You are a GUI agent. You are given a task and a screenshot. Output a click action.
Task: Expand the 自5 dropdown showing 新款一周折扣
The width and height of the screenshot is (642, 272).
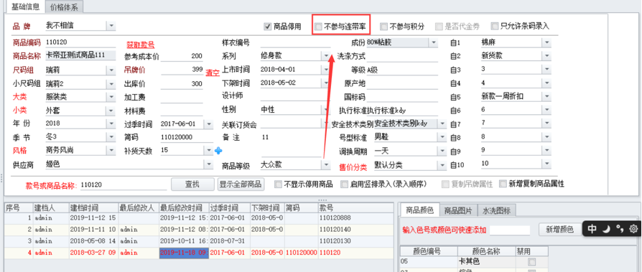(546, 97)
